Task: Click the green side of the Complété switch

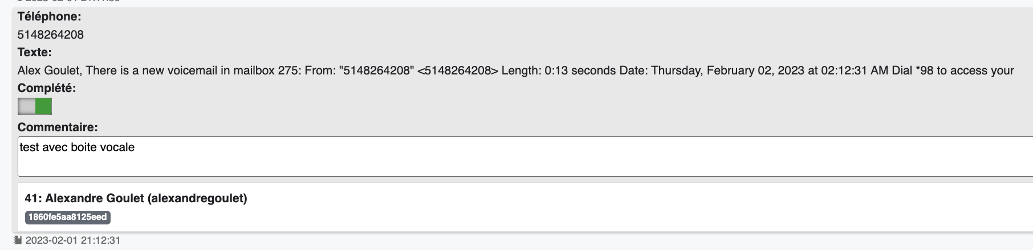Action: (x=43, y=106)
